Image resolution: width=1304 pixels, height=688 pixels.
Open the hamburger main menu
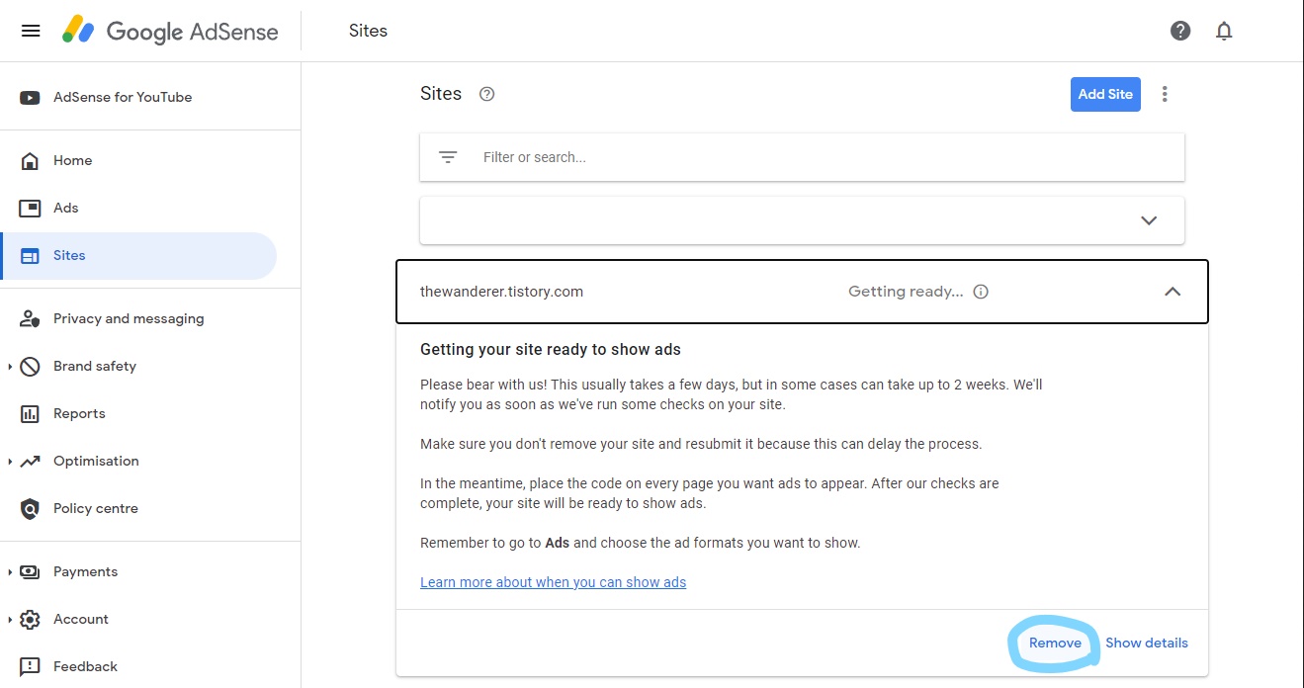(31, 31)
